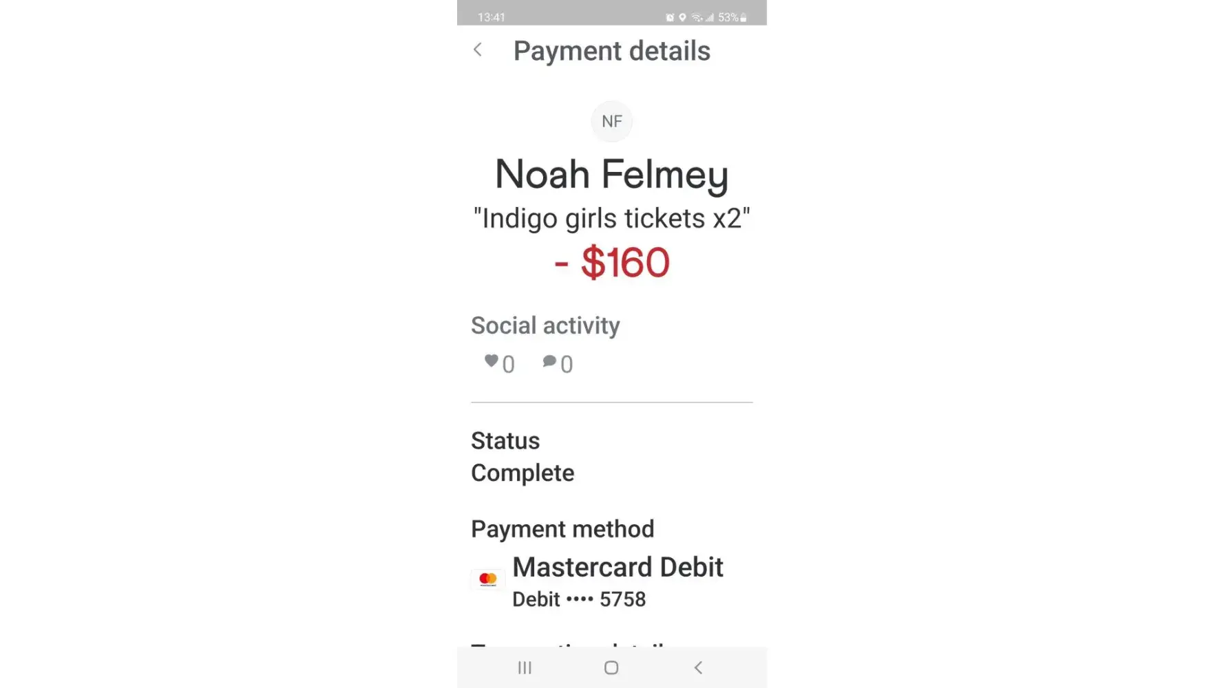Tap the Complete status text
This screenshot has height=688, width=1224.
click(523, 473)
